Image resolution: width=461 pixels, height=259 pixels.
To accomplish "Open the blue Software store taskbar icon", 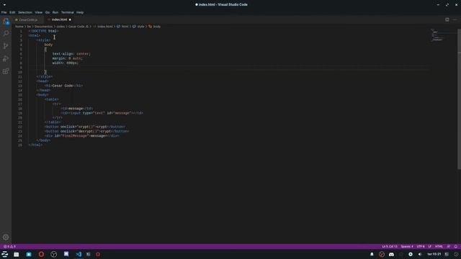I will [29, 254].
